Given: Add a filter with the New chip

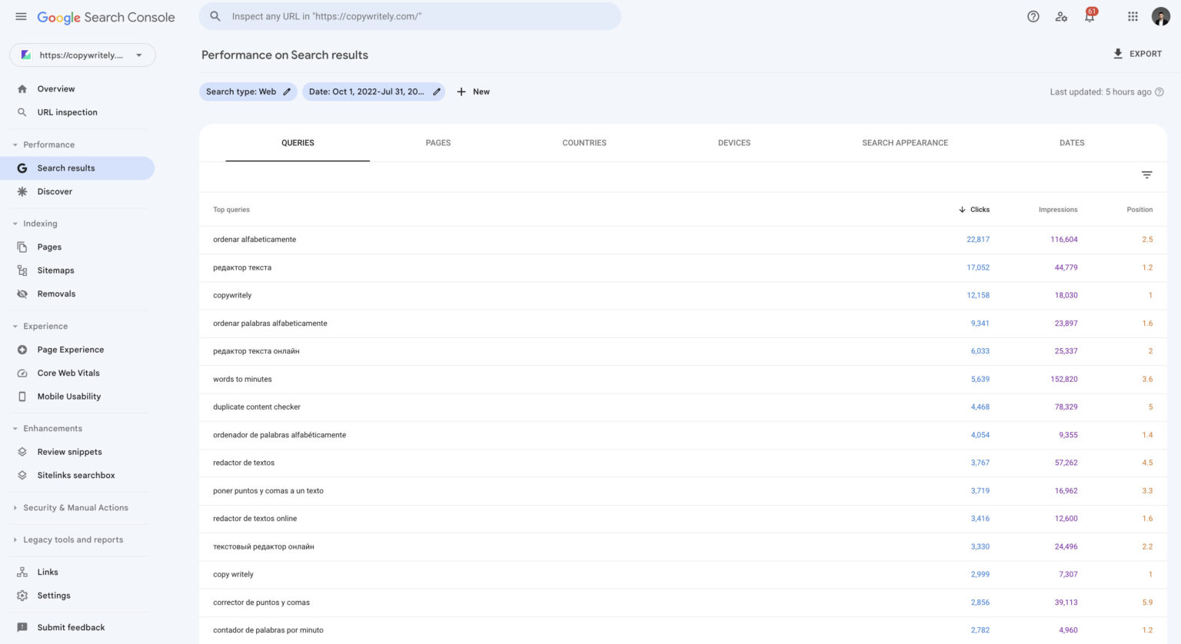Looking at the screenshot, I should coord(473,91).
